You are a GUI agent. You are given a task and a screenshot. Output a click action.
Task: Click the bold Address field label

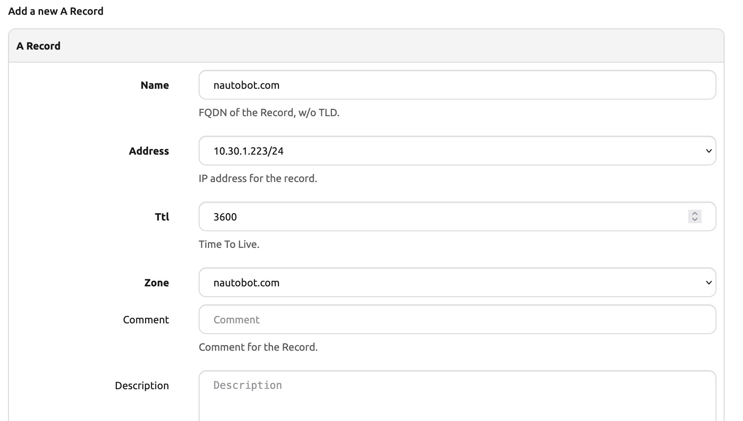(x=149, y=151)
